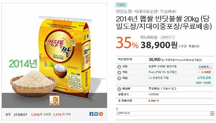
Task: Click the 카드 row card icon
Action: point(119,73)
